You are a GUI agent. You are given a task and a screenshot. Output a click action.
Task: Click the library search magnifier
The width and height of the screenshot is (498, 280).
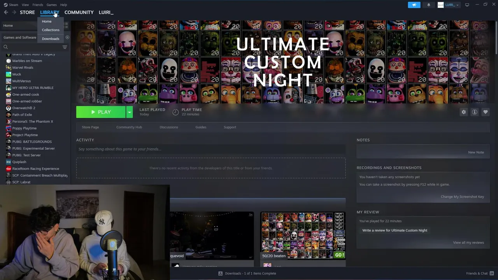[5, 47]
